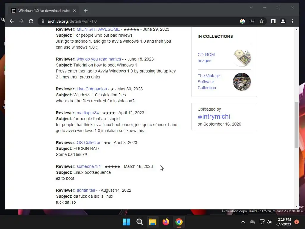
Task: Reload the archive.org page
Action: 31,21
